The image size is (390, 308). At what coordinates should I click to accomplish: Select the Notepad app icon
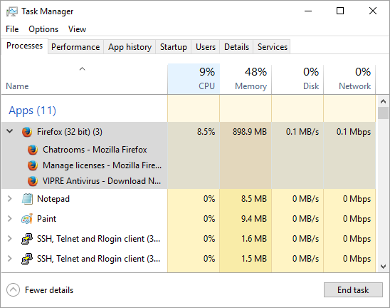(27, 199)
